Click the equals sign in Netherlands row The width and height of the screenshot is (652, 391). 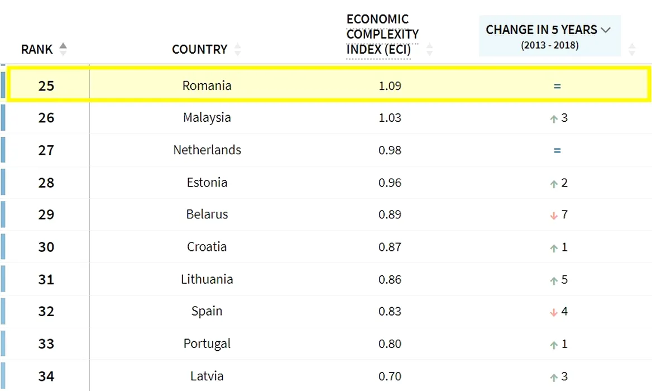point(557,150)
